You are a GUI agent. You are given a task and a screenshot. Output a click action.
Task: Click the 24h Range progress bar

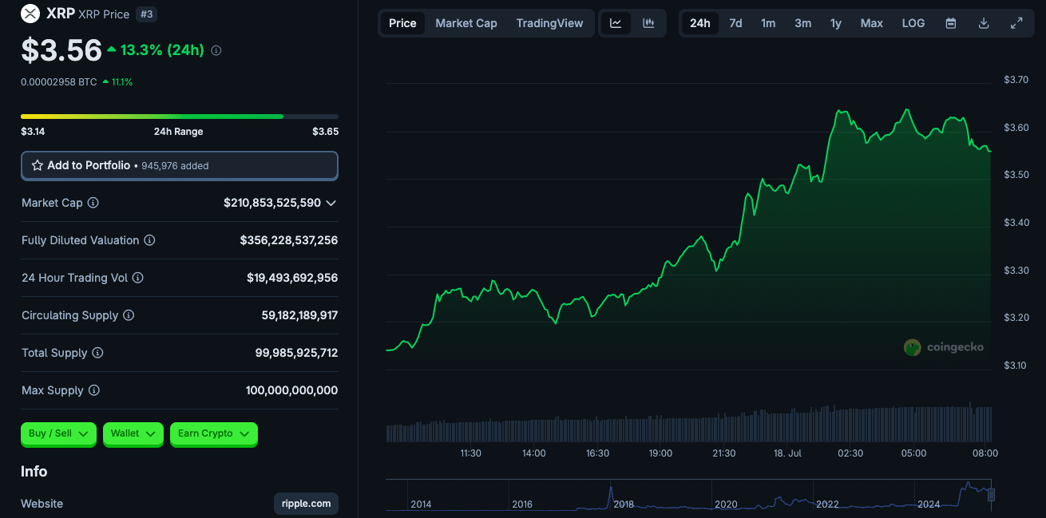(x=180, y=117)
